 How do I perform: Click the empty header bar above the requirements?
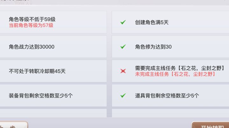127,3
